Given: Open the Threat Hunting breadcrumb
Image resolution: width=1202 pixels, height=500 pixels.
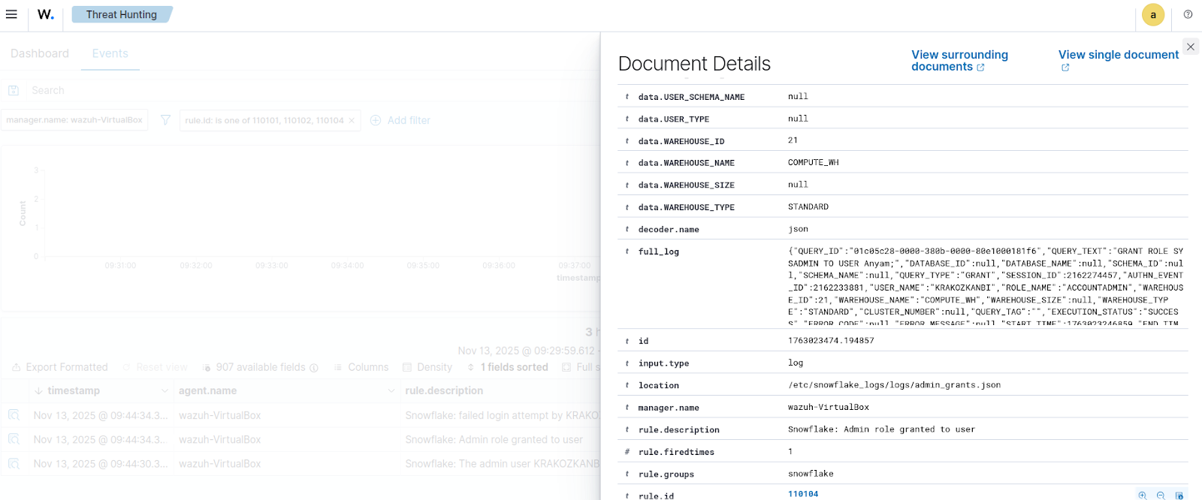Looking at the screenshot, I should pos(122,14).
